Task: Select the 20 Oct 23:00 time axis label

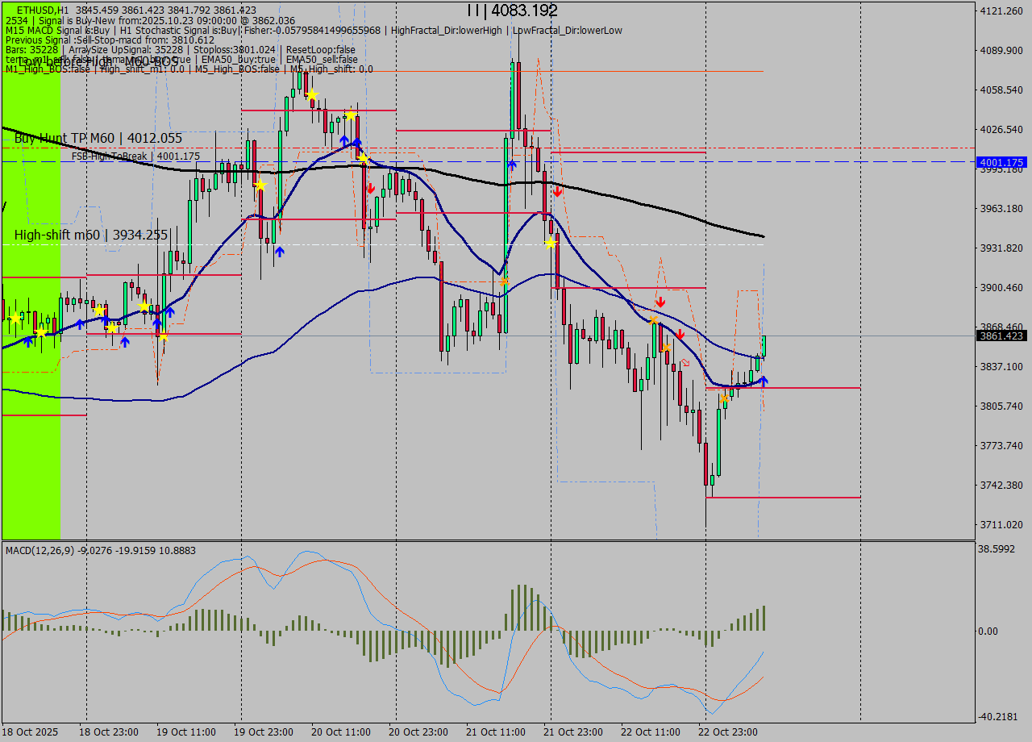Action: (418, 732)
